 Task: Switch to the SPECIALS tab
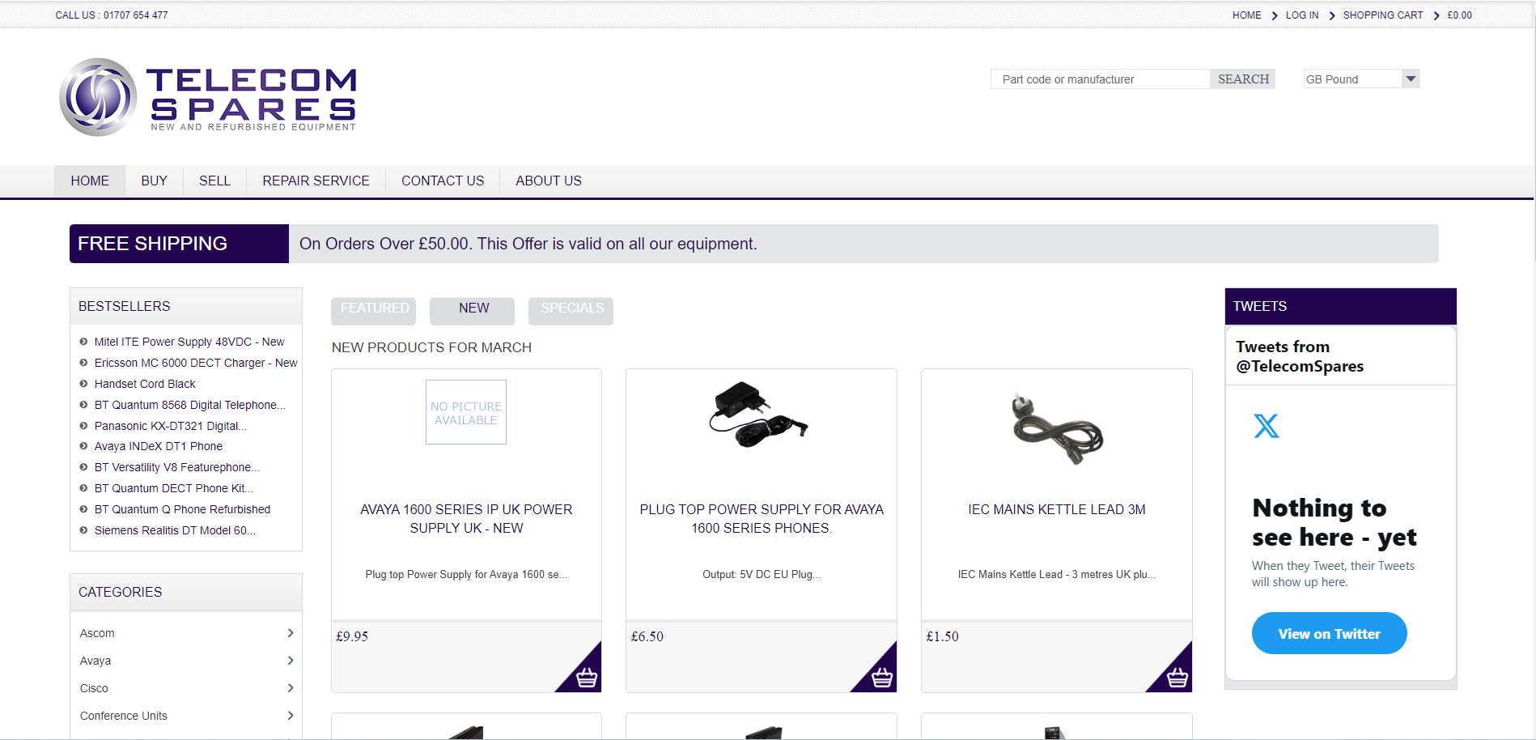(x=571, y=310)
